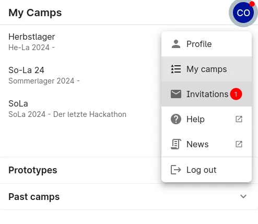Click the red invitations count badge
Screen dimensions: 258x224
pyautogui.click(x=236, y=94)
